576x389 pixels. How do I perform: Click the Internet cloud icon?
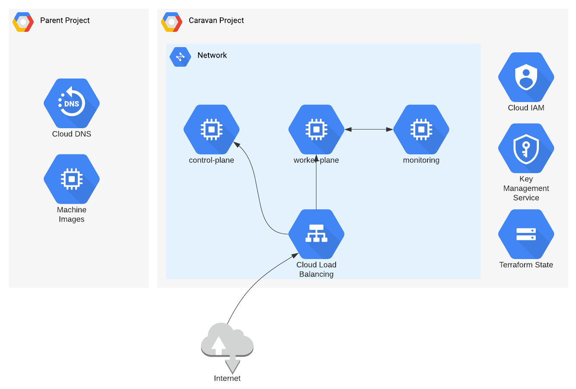[x=227, y=348]
